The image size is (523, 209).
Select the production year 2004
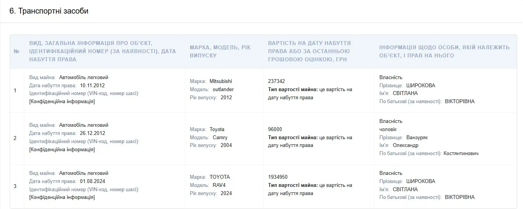tap(226, 145)
